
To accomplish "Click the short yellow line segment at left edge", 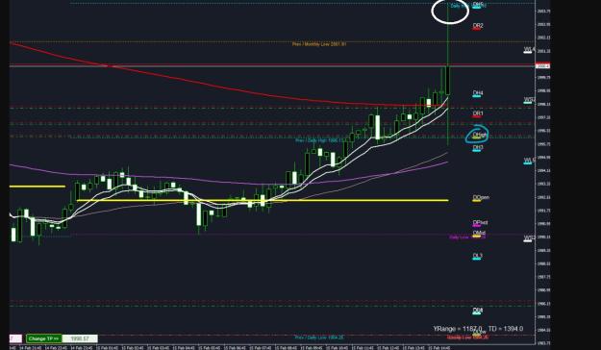I will pos(38,187).
